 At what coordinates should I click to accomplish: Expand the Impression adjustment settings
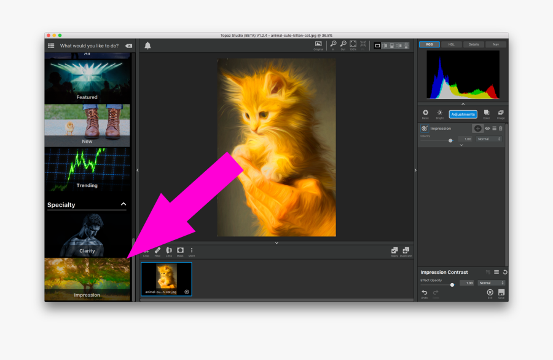pos(461,145)
